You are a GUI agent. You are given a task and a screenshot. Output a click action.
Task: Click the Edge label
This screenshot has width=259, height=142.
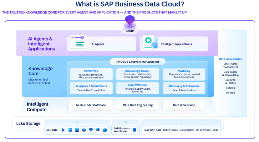tap(216, 130)
